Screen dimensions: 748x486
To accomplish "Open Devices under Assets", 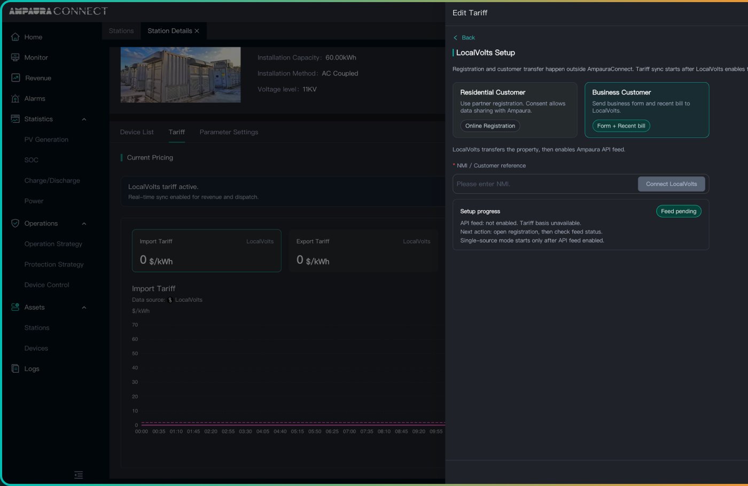I will coord(36,348).
